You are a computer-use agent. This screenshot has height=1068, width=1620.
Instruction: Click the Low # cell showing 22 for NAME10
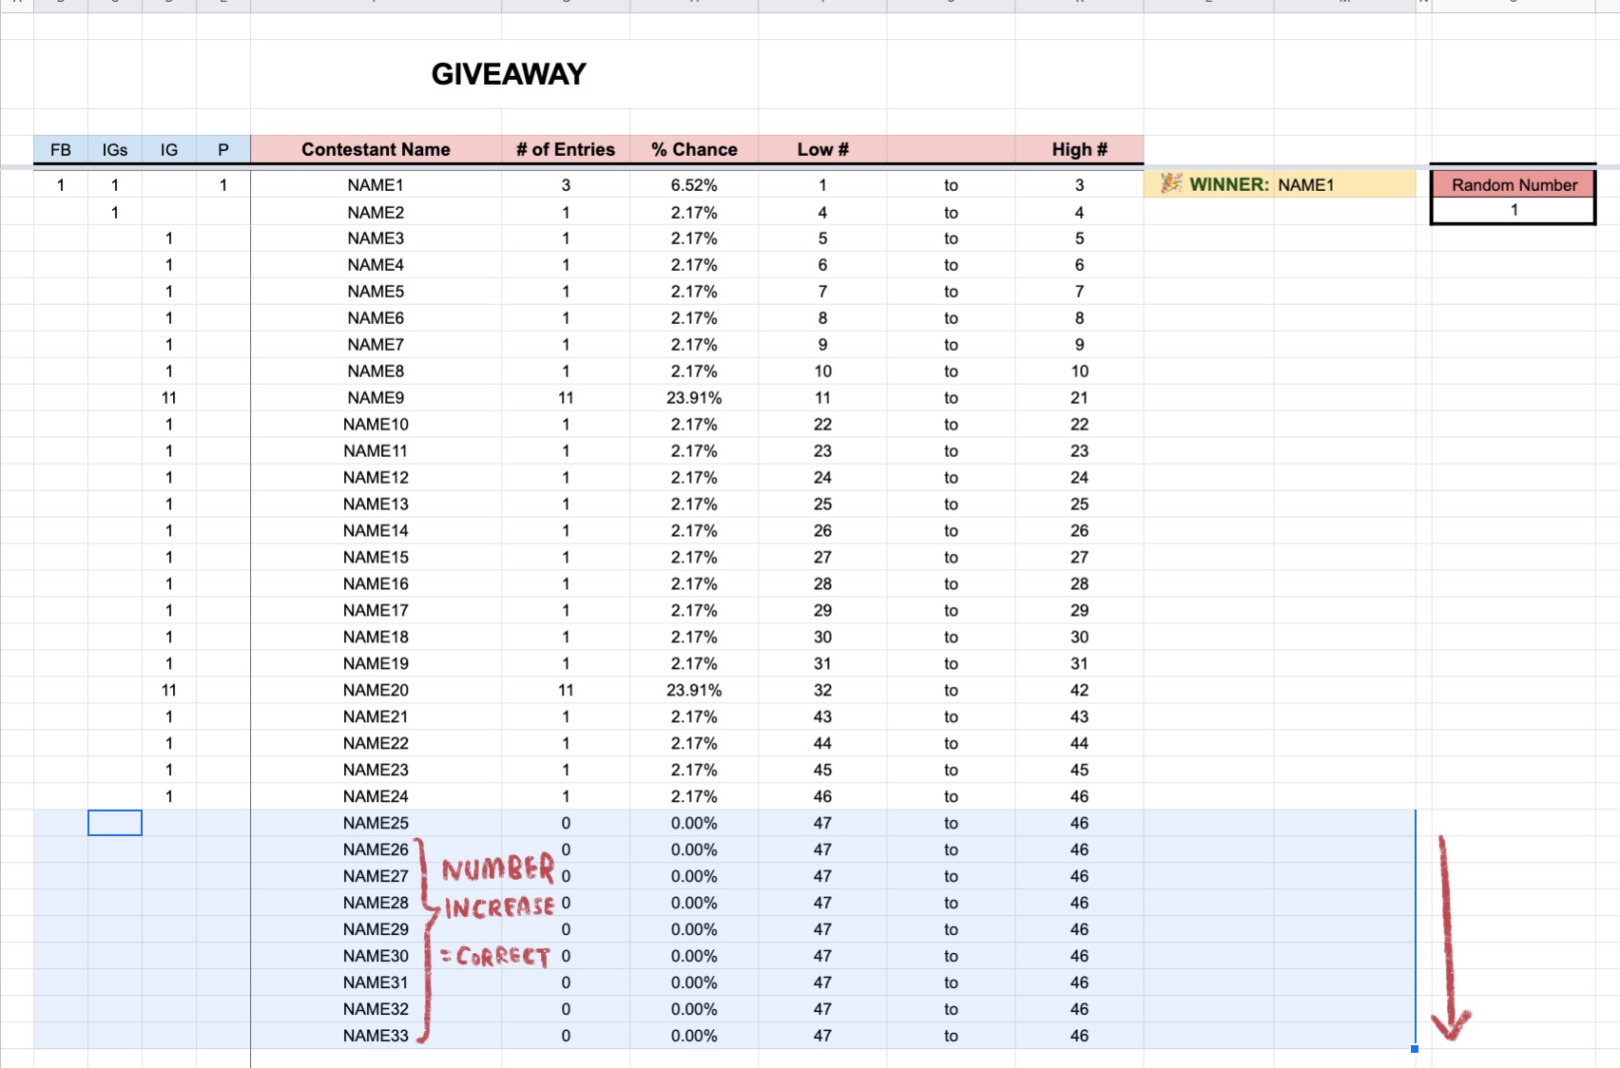(x=822, y=425)
